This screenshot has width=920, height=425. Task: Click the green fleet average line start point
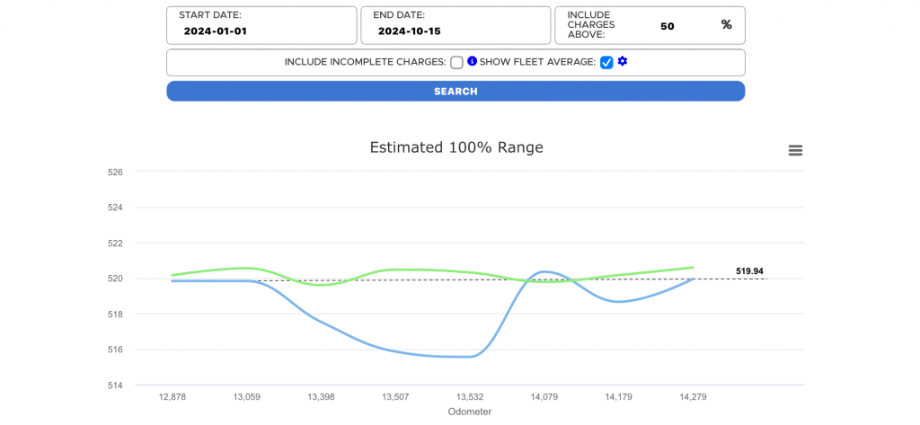click(172, 275)
